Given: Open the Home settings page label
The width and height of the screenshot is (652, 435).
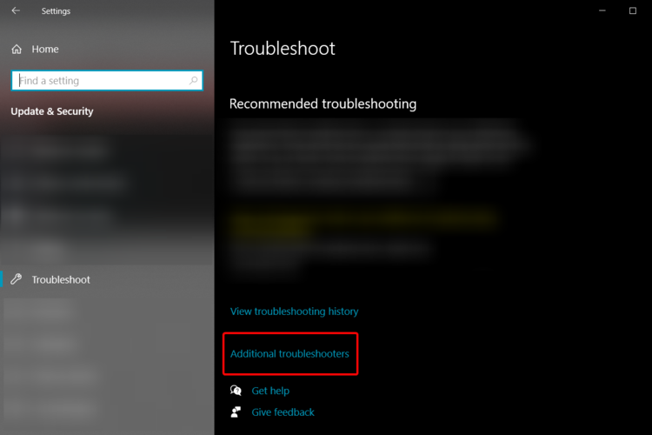Looking at the screenshot, I should coord(45,49).
